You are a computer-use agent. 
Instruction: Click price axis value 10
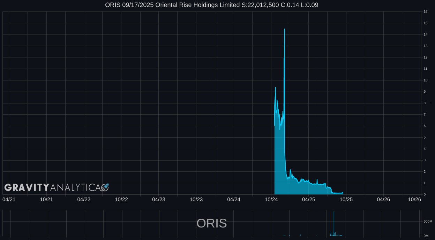(426, 80)
